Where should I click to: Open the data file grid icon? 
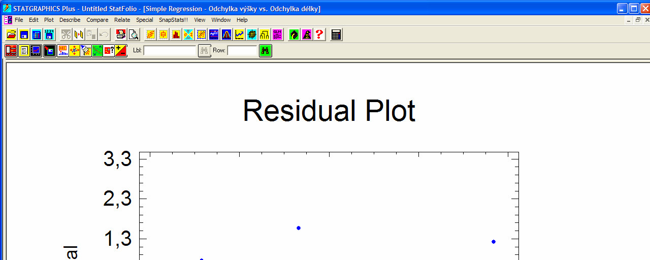click(37, 35)
